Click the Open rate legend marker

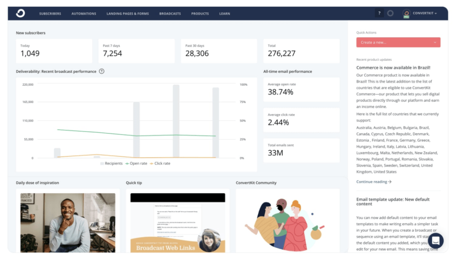[x=128, y=163]
